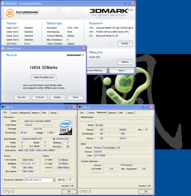
Task: Click the Texture Filtering button
Action: [x=97, y=71]
